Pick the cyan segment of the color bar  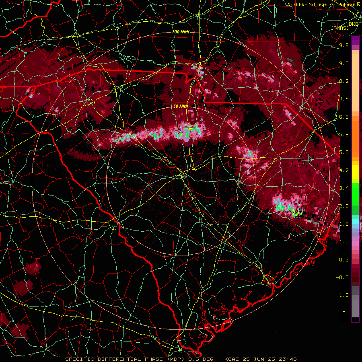[355, 221]
